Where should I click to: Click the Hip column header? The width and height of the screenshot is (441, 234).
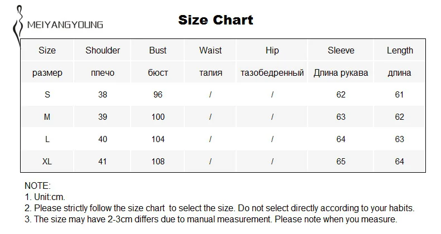(x=272, y=51)
